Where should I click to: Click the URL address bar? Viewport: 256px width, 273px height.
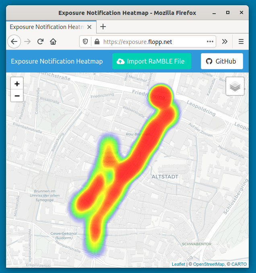(148, 41)
